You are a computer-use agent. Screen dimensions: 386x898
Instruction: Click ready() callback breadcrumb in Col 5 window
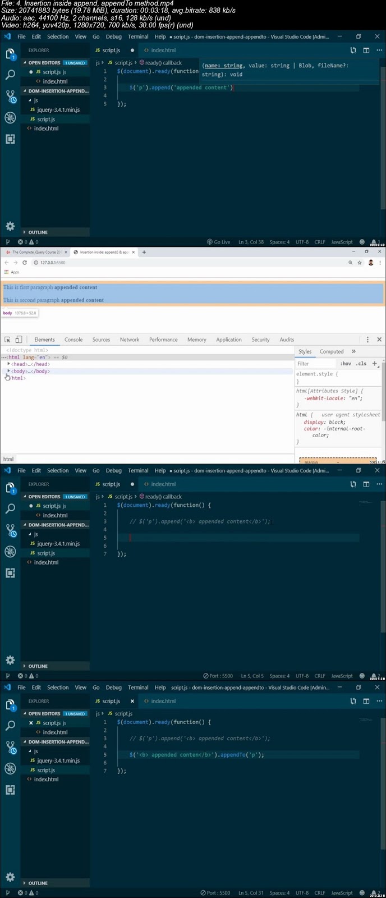[x=160, y=496]
